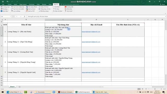Open the 'Gửi Mail' dropdown

click(57, 7)
